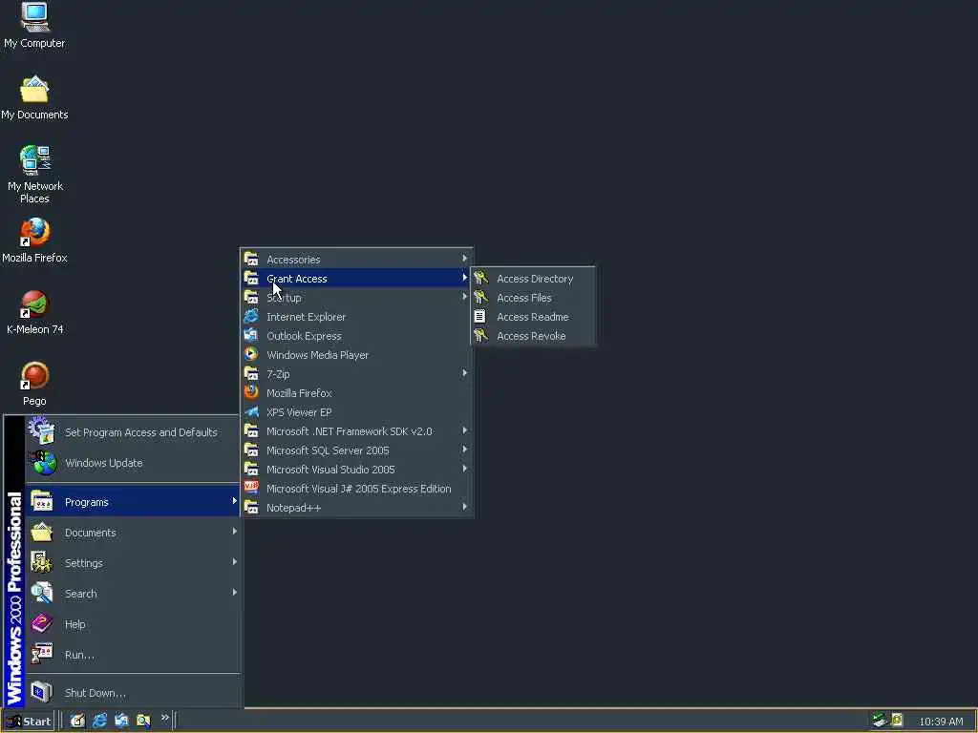Click the Run icon in Start menu

point(42,654)
